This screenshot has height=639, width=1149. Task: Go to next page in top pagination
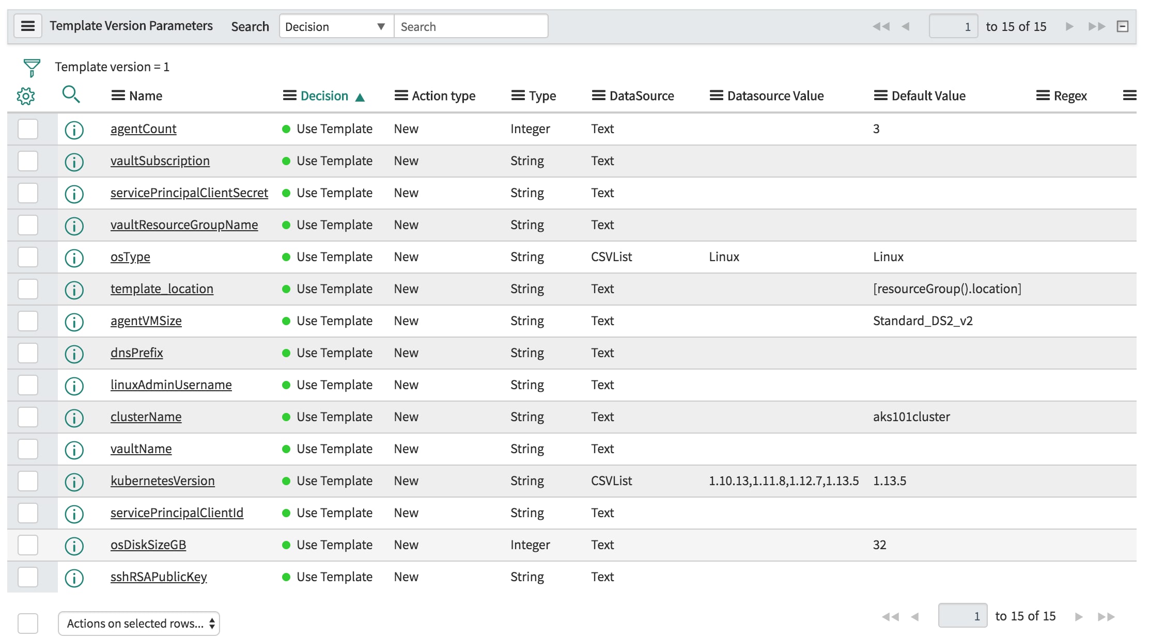(x=1069, y=26)
